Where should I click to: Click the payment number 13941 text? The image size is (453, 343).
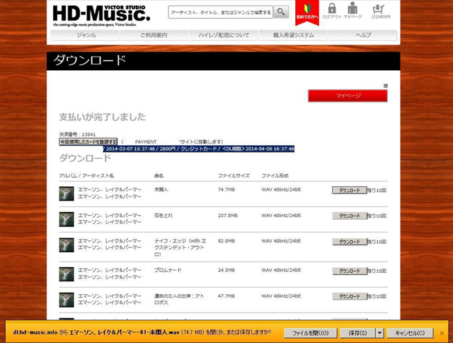(77, 135)
